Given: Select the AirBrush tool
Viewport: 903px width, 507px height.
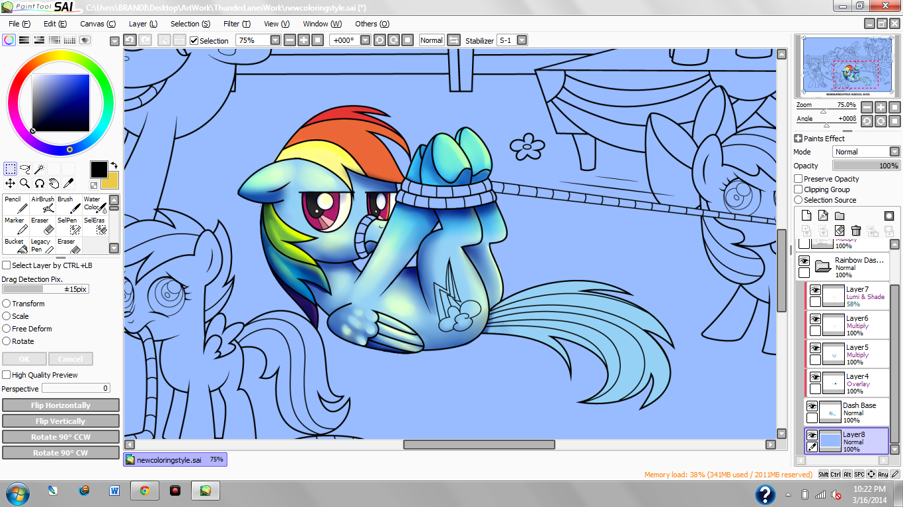Looking at the screenshot, I should tap(42, 205).
